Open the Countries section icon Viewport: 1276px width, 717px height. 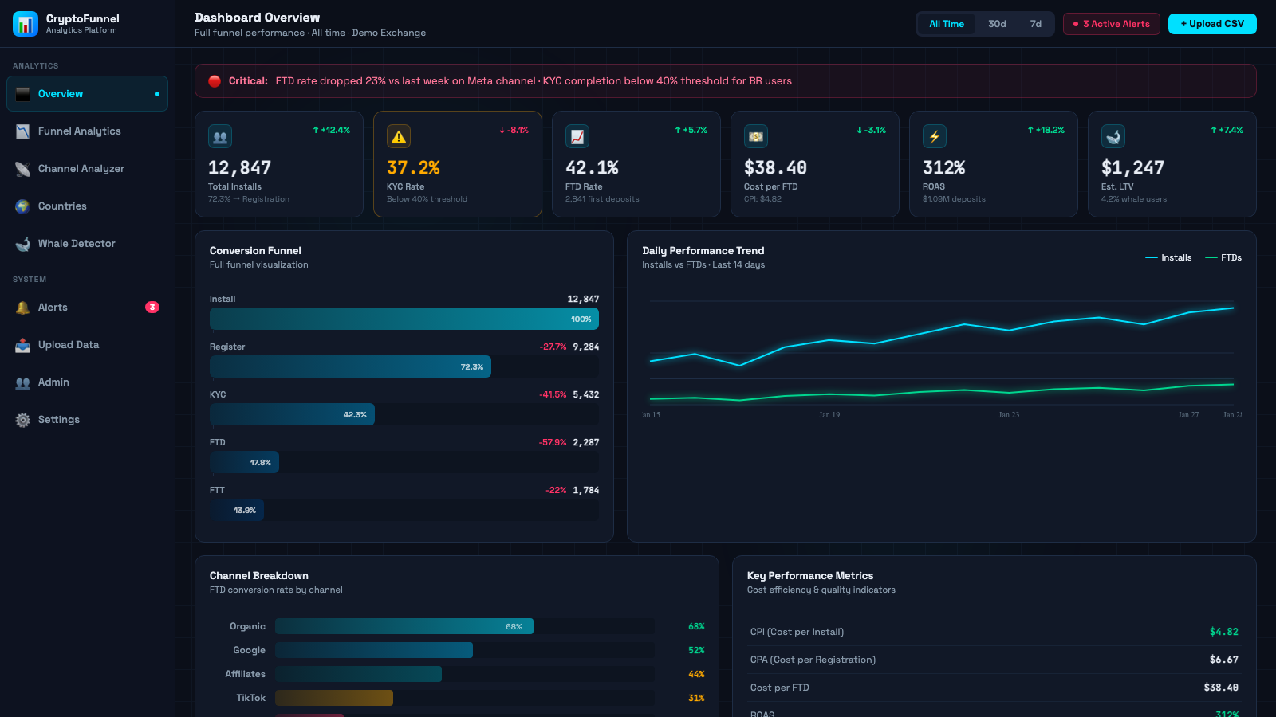22,206
